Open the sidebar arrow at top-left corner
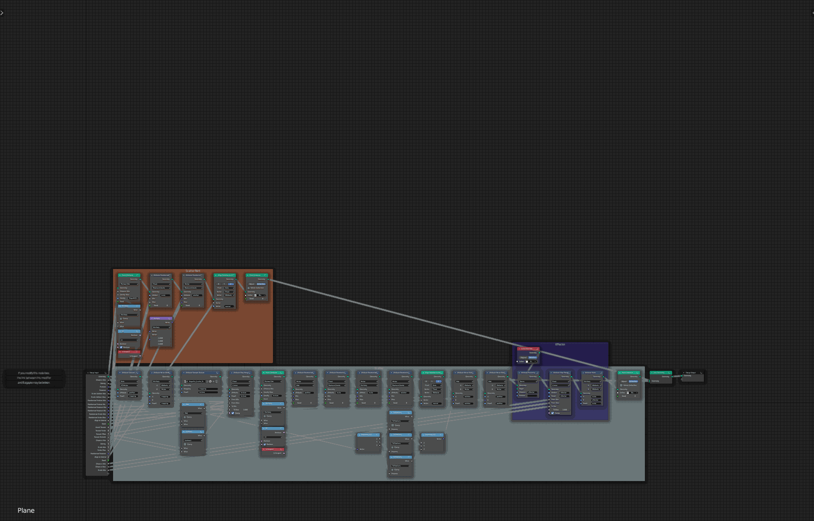The width and height of the screenshot is (814, 521). pos(1,13)
